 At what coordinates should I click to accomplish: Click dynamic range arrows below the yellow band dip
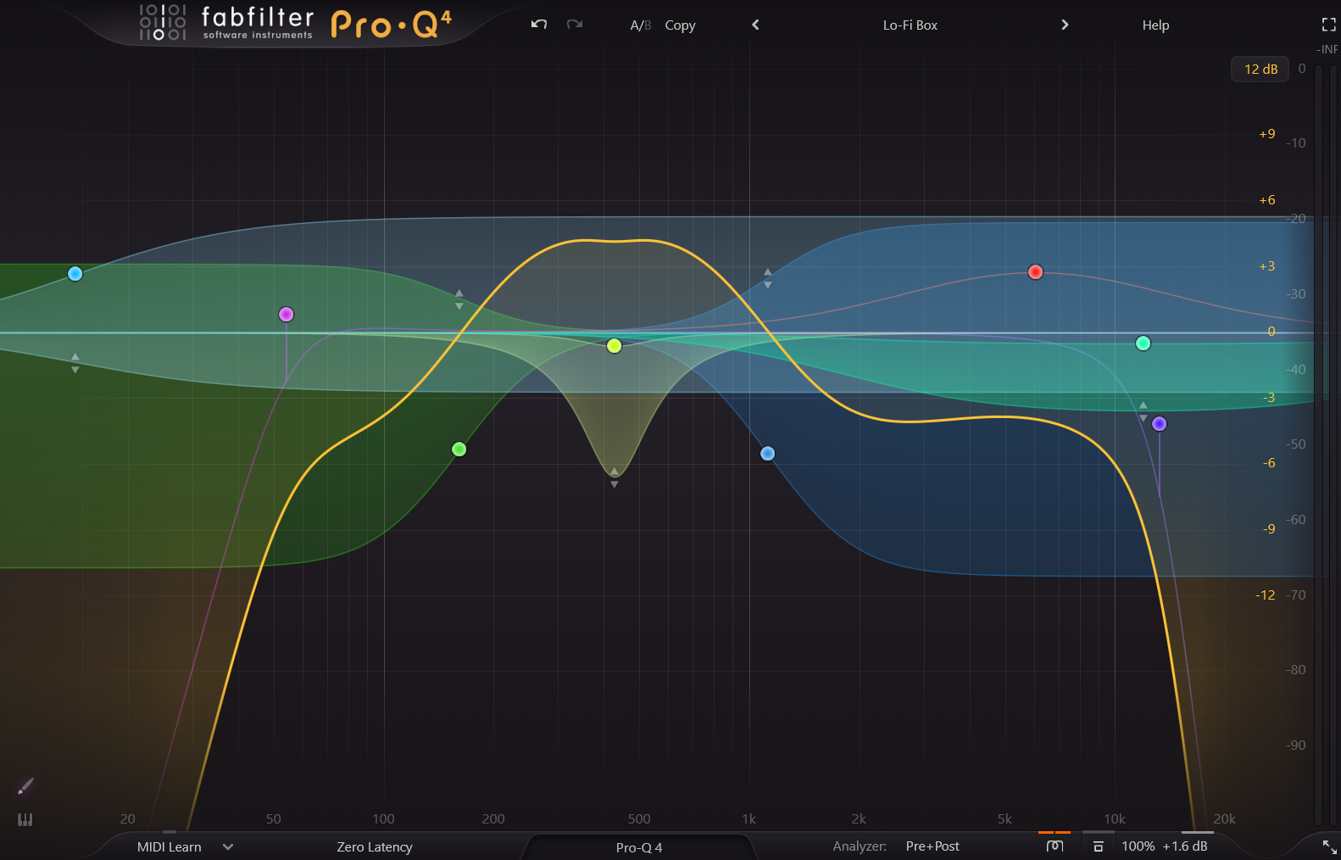pyautogui.click(x=615, y=477)
